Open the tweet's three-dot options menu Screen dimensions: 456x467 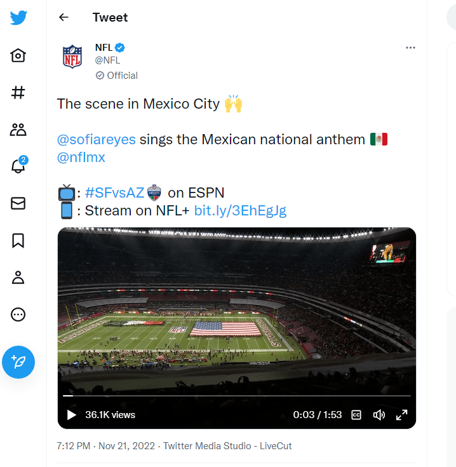pos(410,48)
